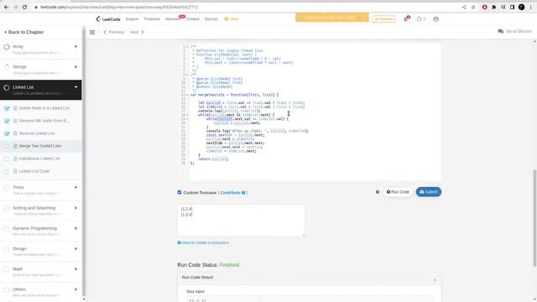Viewport: 537px width, 302px height.
Task: Open the Chrome profile avatar
Action: 521,7
